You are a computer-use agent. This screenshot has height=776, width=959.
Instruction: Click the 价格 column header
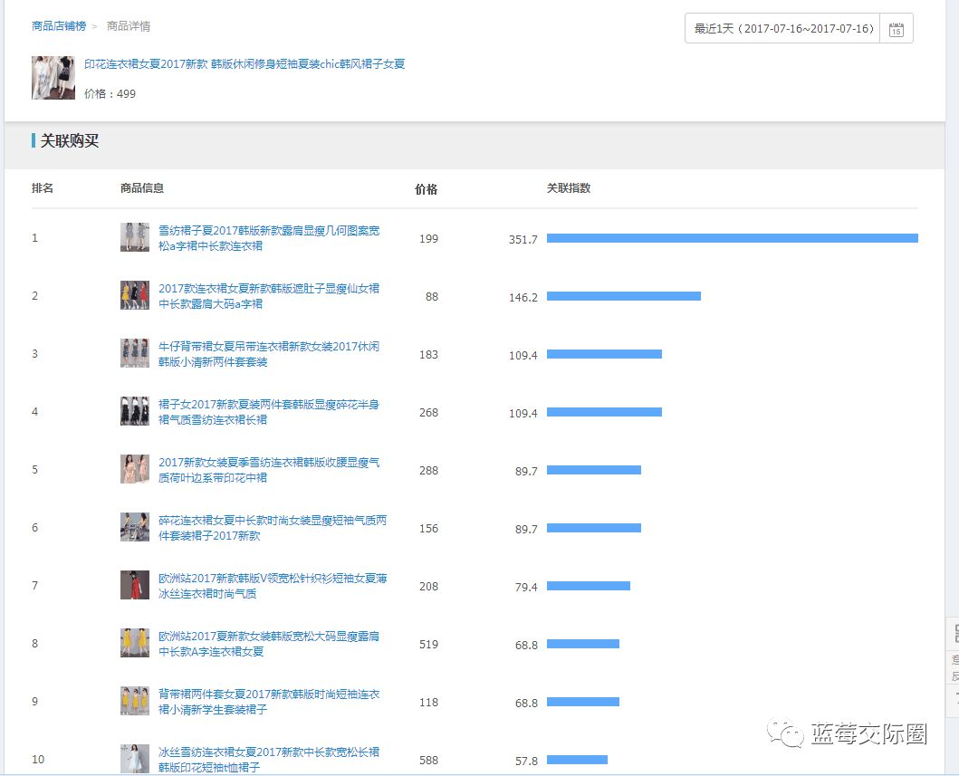pyautogui.click(x=427, y=189)
